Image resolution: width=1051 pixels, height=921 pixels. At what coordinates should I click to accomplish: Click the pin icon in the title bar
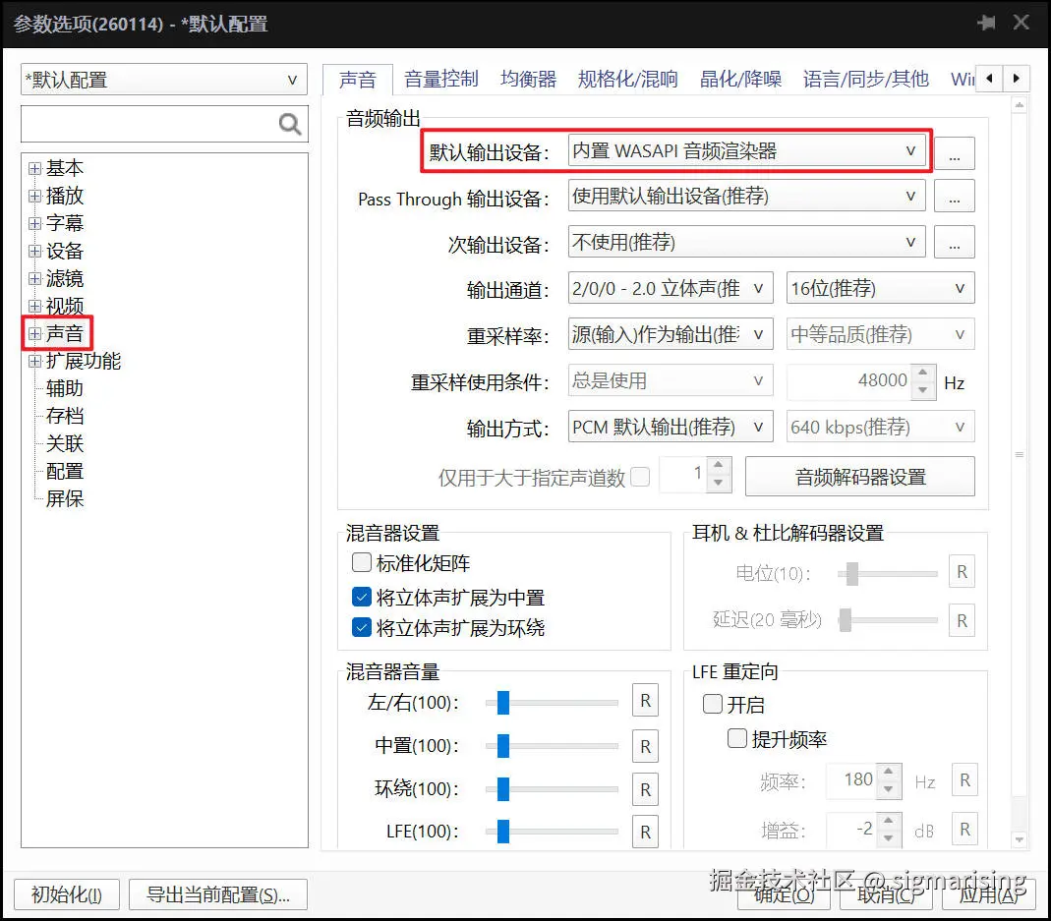click(x=987, y=22)
